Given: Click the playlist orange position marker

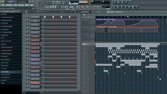Looking at the screenshot, I should [128, 17].
